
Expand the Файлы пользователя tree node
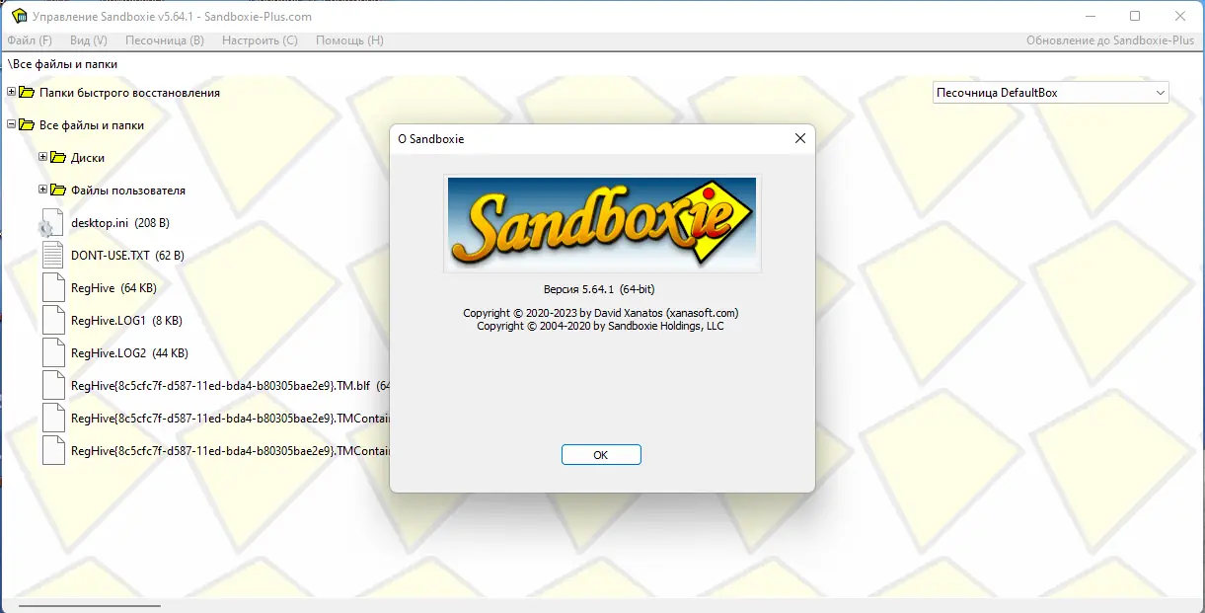click(43, 191)
